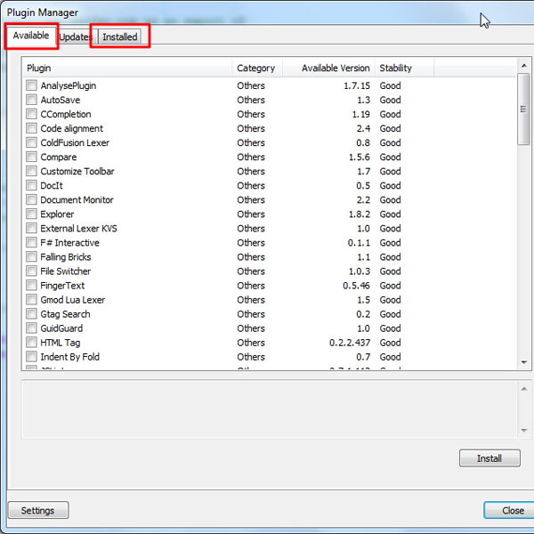
Task: Sort by the Category column header
Action: pyautogui.click(x=256, y=68)
